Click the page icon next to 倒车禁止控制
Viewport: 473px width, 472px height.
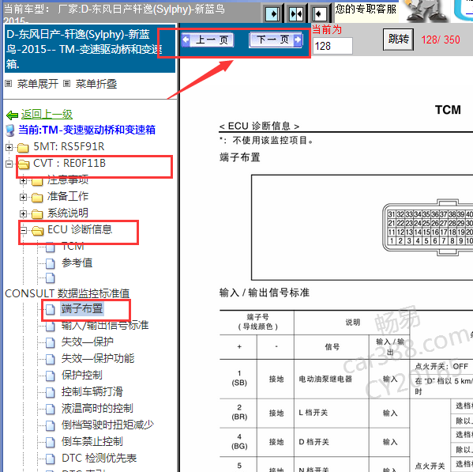point(51,443)
